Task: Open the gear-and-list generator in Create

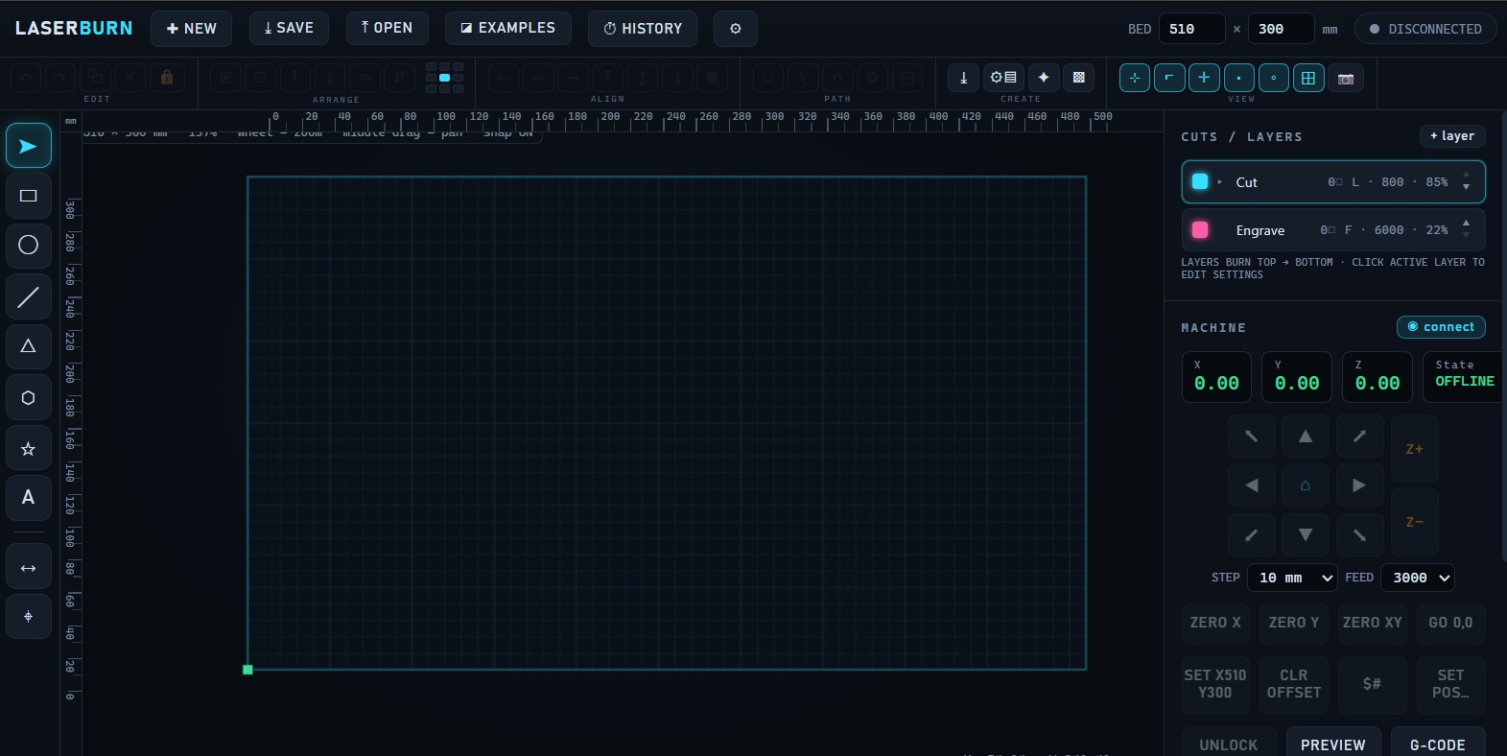Action: point(1003,78)
